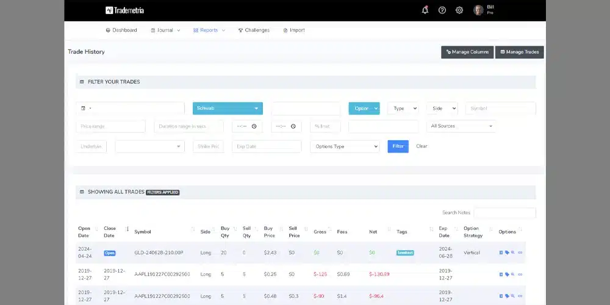Open the Import tab

(x=294, y=30)
